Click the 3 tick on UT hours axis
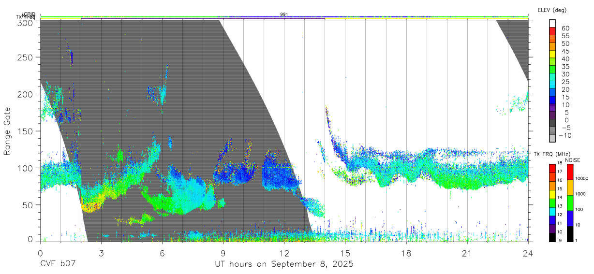The image size is (594, 274). pyautogui.click(x=101, y=253)
